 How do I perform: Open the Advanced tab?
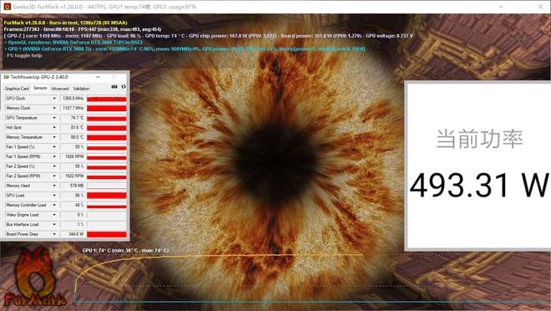click(x=60, y=89)
